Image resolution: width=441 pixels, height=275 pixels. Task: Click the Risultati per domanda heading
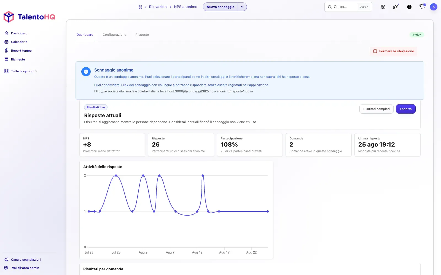tap(103, 269)
